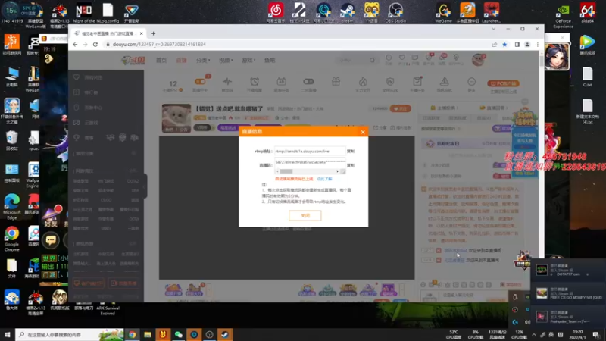The height and width of the screenshot is (341, 606).
Task: Open 鱼吧 in navigation
Action: pyautogui.click(x=270, y=61)
